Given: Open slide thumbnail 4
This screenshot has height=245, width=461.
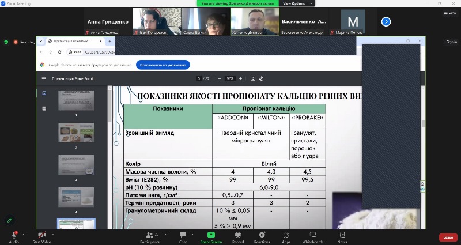Looking at the screenshot, I should (76, 197).
